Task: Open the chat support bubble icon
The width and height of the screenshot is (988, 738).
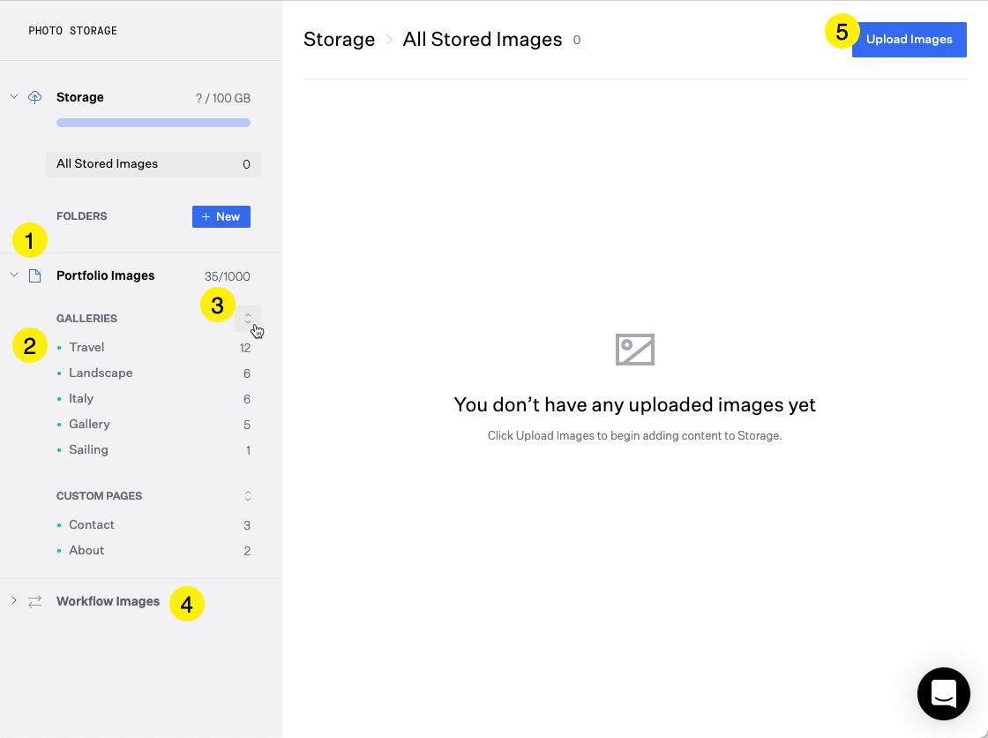Action: (943, 693)
